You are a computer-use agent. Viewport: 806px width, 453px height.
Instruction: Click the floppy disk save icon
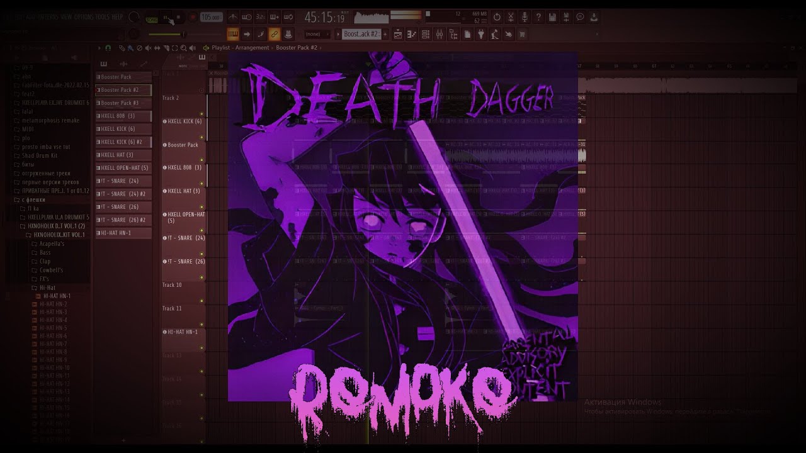click(552, 17)
